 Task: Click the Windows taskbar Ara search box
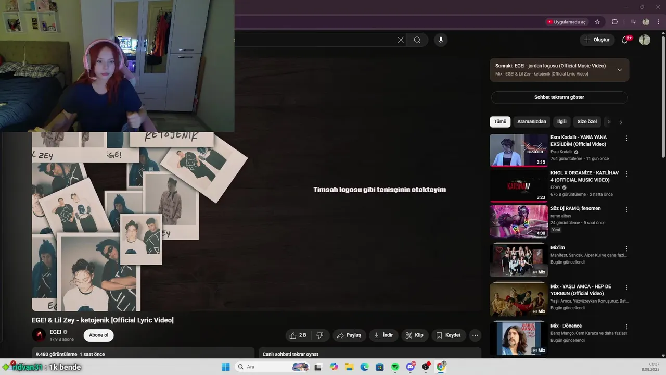tap(272, 367)
